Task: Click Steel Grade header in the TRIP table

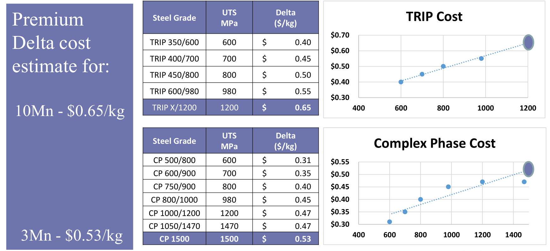Action: [x=174, y=18]
